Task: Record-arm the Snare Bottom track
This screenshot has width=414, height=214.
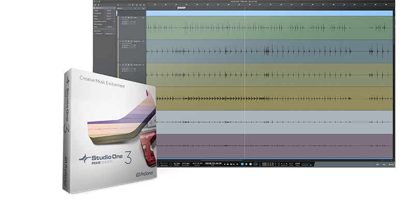Action: [x=128, y=65]
